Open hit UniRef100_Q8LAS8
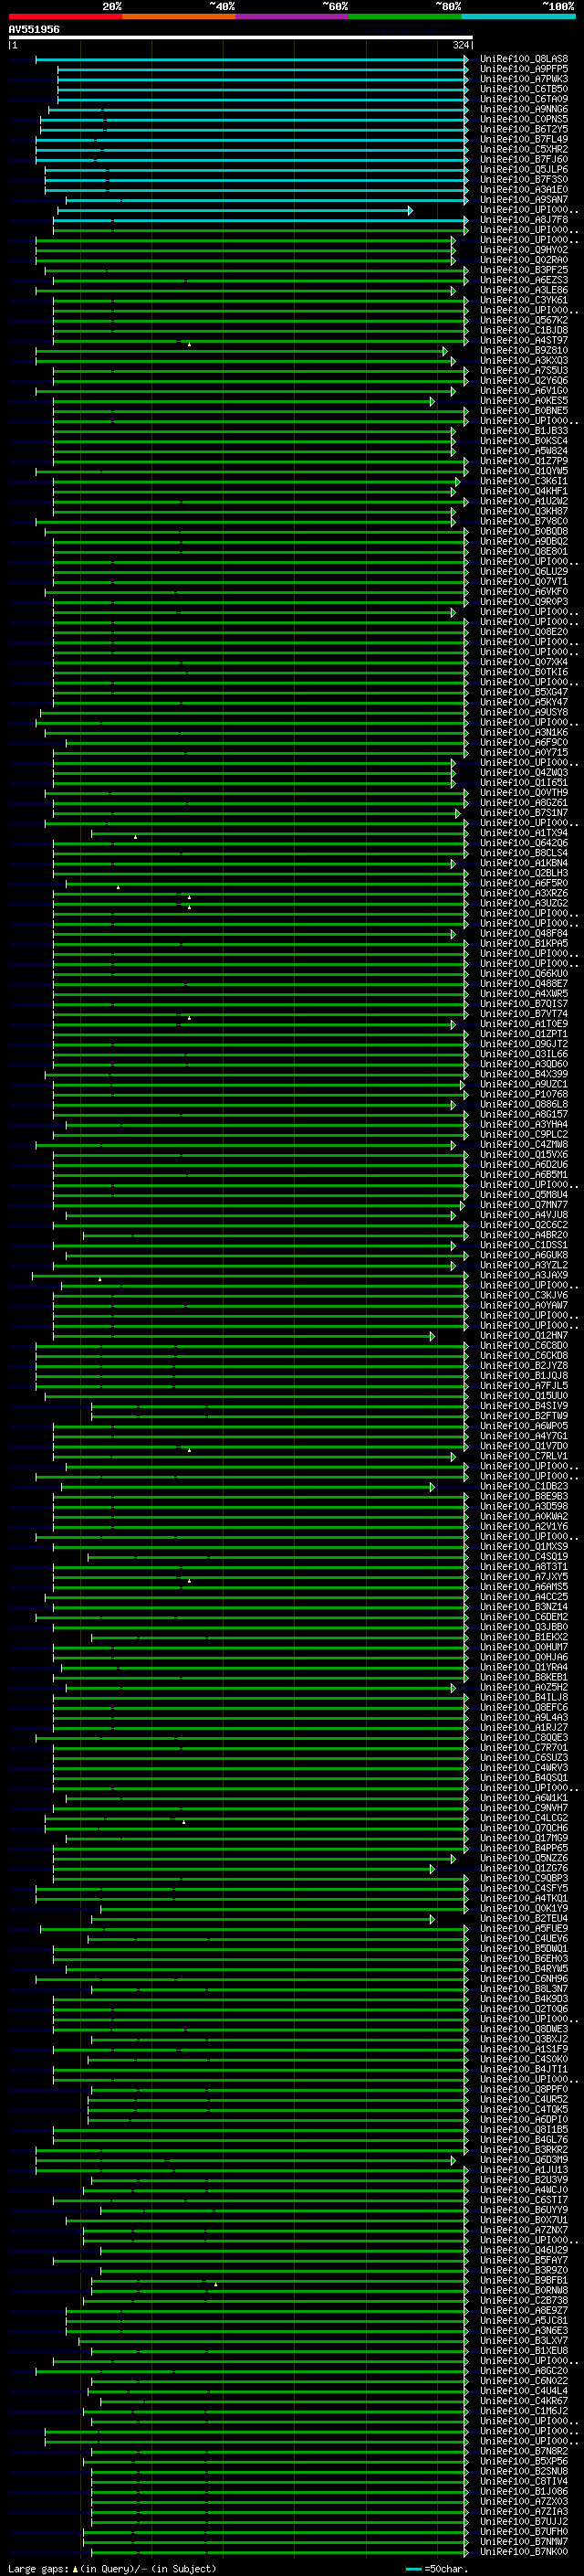This screenshot has height=2576, width=584. point(524,59)
